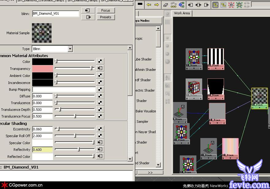Screen dimensions: 270x189
Task: Click the blinn name field BM_Diamond_V01
Action: coord(56,13)
